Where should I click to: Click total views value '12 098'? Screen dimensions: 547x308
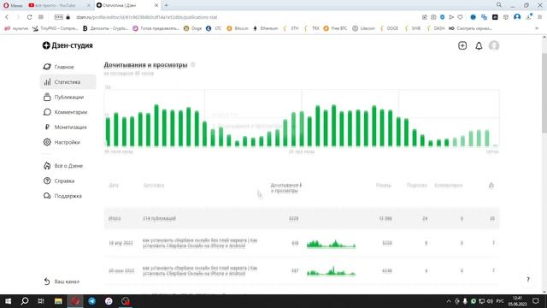pyautogui.click(x=385, y=218)
